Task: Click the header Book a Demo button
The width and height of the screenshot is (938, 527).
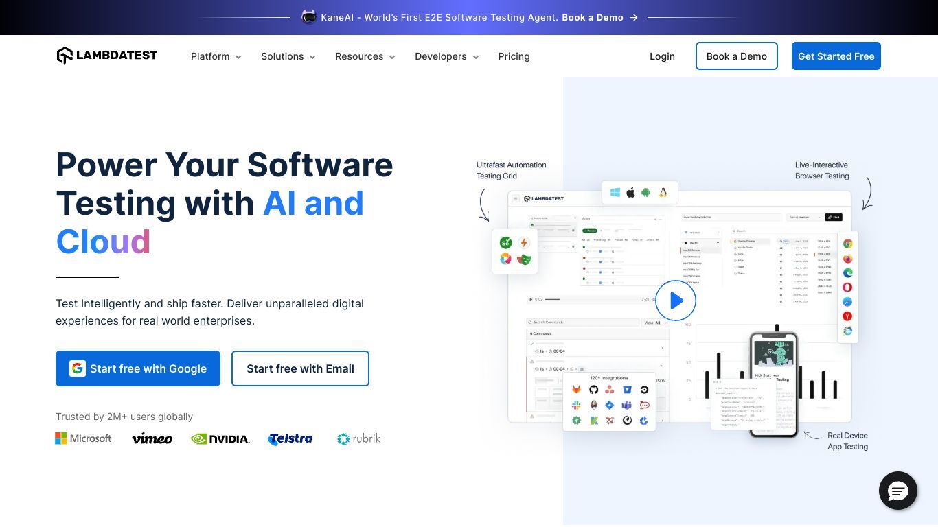Action: click(737, 56)
